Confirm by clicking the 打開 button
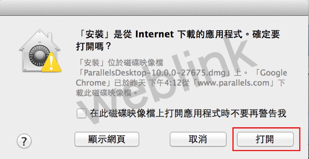309x159 pixels. click(265, 139)
